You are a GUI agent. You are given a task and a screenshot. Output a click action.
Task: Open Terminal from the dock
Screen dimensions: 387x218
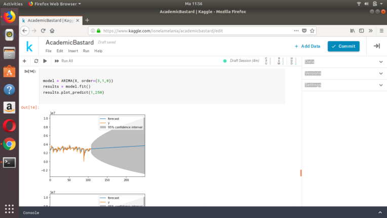(x=10, y=162)
